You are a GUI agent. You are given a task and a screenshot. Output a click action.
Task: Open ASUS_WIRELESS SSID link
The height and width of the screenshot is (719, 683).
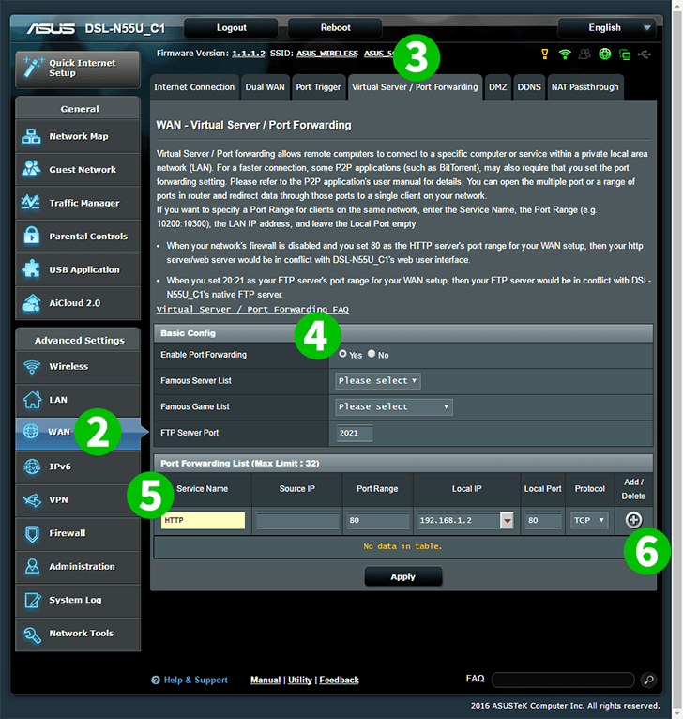pyautogui.click(x=327, y=54)
